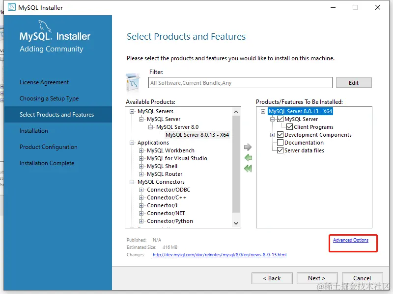Image resolution: width=393 pixels, height=294 pixels.
Task: Select Connector/J tree item
Action: tap(162, 205)
